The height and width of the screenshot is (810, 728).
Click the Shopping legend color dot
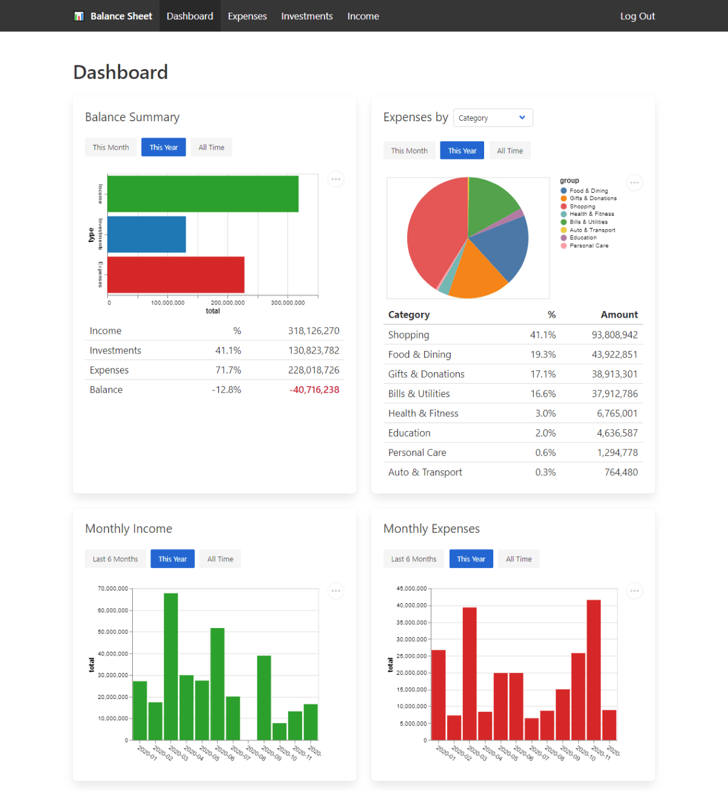click(x=564, y=206)
